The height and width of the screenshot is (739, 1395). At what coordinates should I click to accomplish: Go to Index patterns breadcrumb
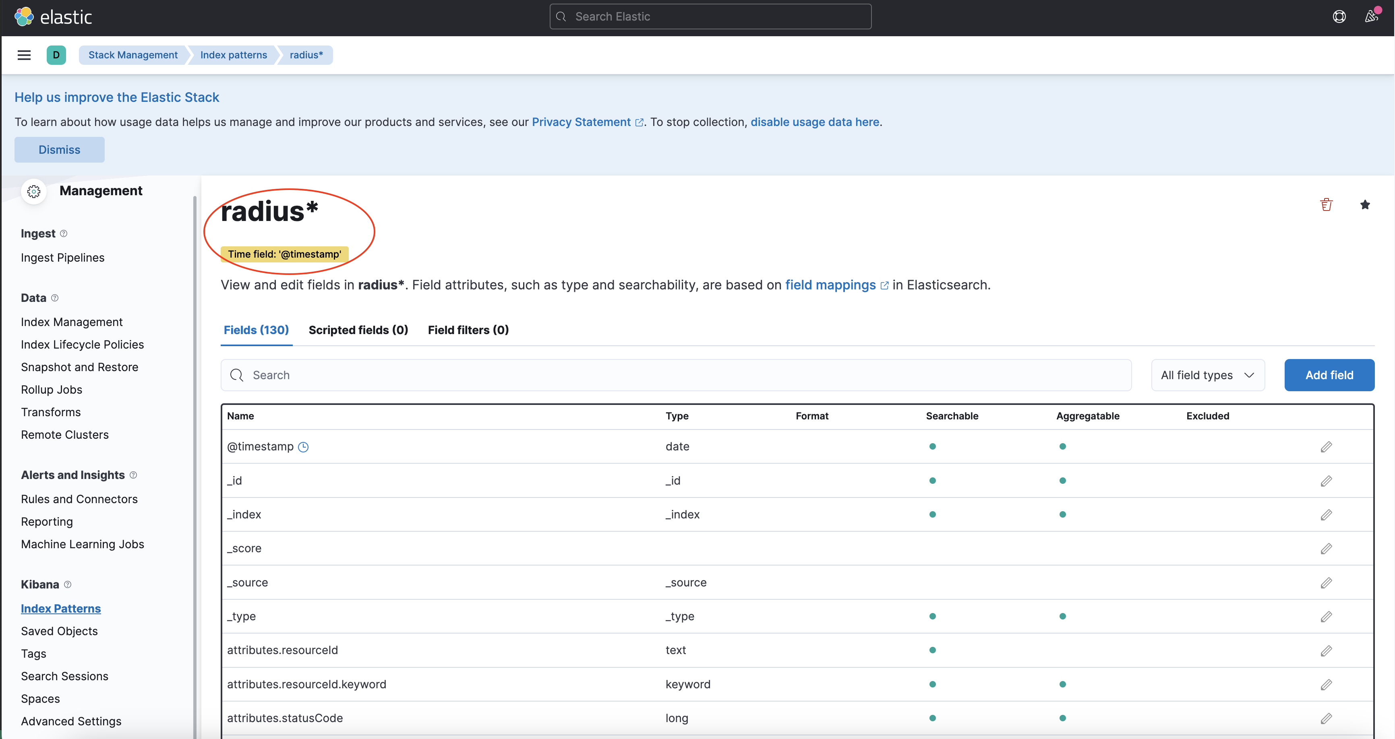pyautogui.click(x=234, y=55)
